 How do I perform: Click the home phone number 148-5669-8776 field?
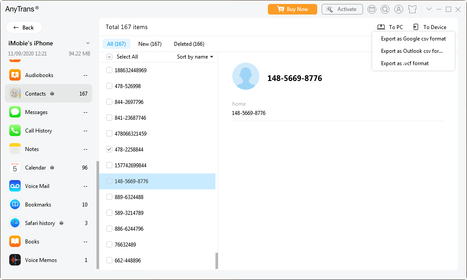[248, 113]
